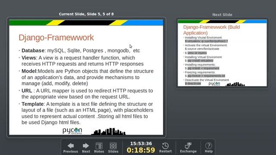Restart the presentation timer
Viewport: 276px width, 155px height.
pos(165,148)
